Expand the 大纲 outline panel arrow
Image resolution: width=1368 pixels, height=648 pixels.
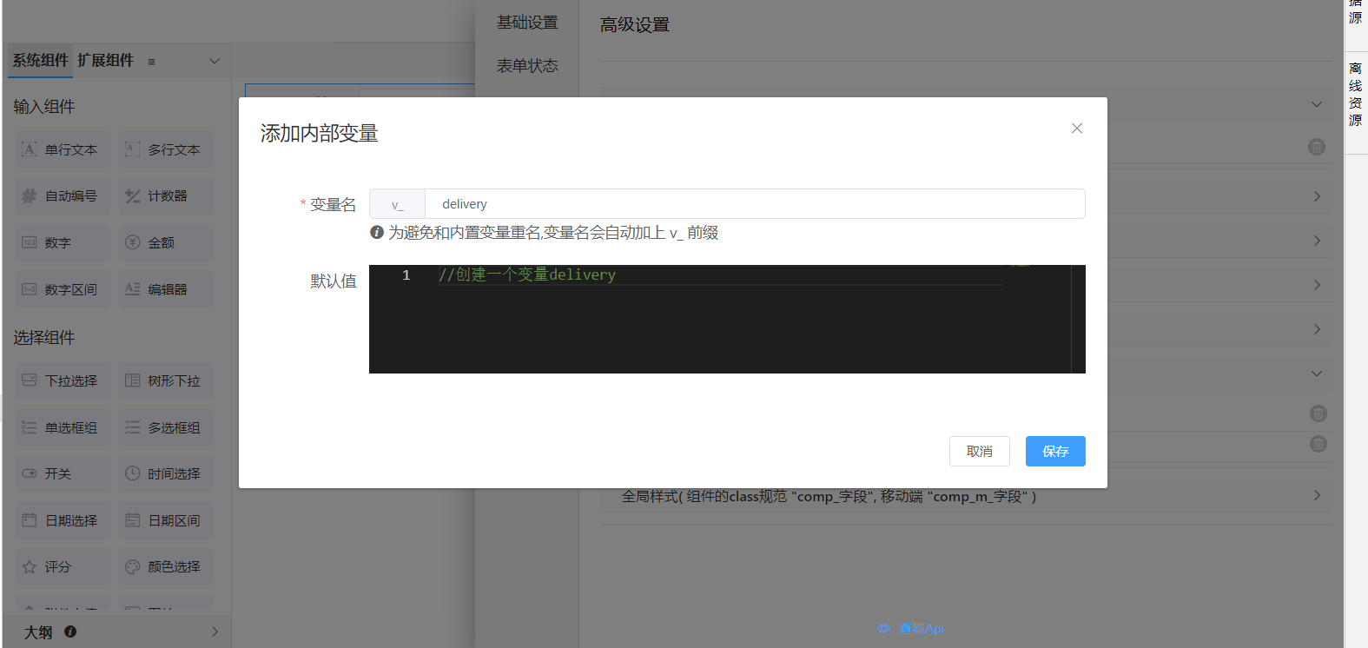215,631
